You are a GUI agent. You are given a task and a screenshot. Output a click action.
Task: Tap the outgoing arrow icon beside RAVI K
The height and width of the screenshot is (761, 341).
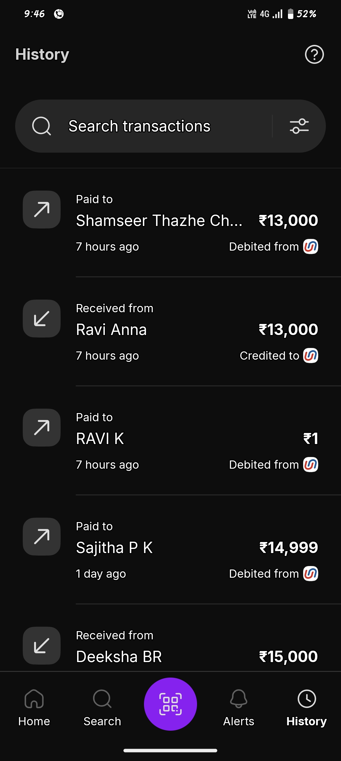pos(42,428)
